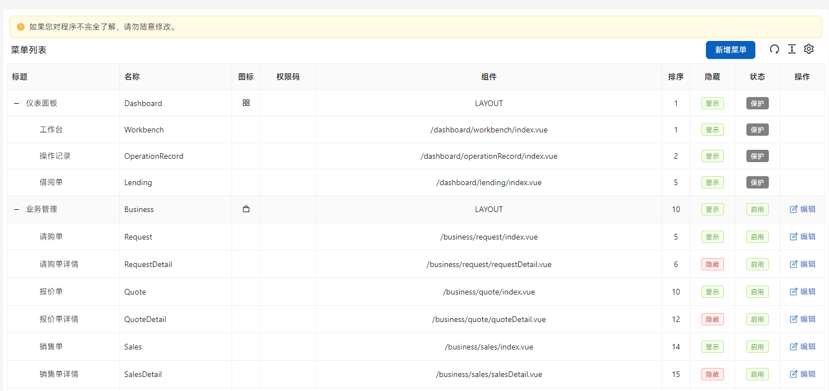Edit the QuoteDetail menu entry
The height and width of the screenshot is (391, 829).
click(803, 319)
